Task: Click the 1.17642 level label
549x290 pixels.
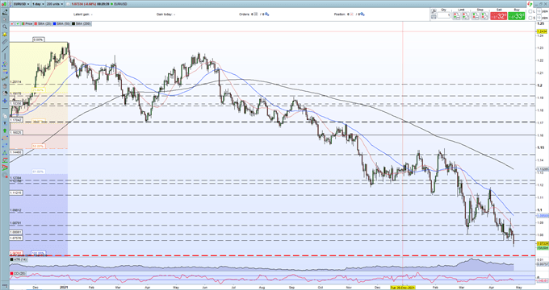Action: [16, 120]
